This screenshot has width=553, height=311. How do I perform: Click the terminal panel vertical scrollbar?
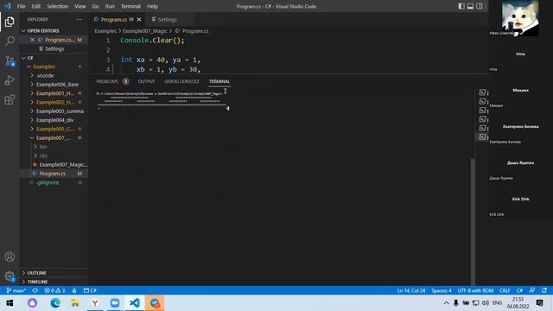coord(473,221)
